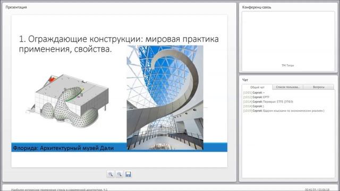This screenshot has width=340, height=191.
Task: Select the spiral staircase photo on slide
Action: tap(165, 98)
